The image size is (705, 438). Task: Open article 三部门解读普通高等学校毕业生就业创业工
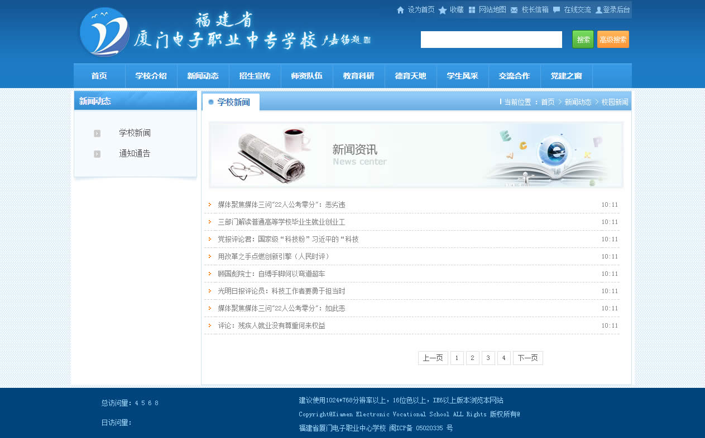pos(281,222)
